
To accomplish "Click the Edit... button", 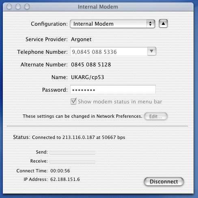I will tap(156, 116).
